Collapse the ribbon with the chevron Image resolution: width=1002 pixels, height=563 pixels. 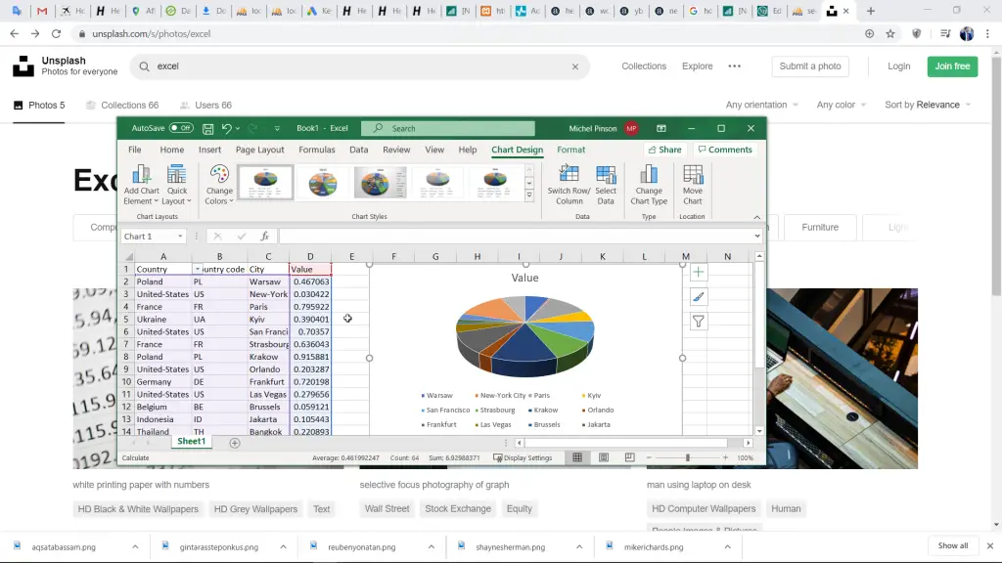[x=757, y=217]
